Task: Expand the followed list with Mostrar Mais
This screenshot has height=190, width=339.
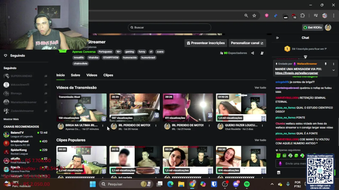Action: coord(11,119)
